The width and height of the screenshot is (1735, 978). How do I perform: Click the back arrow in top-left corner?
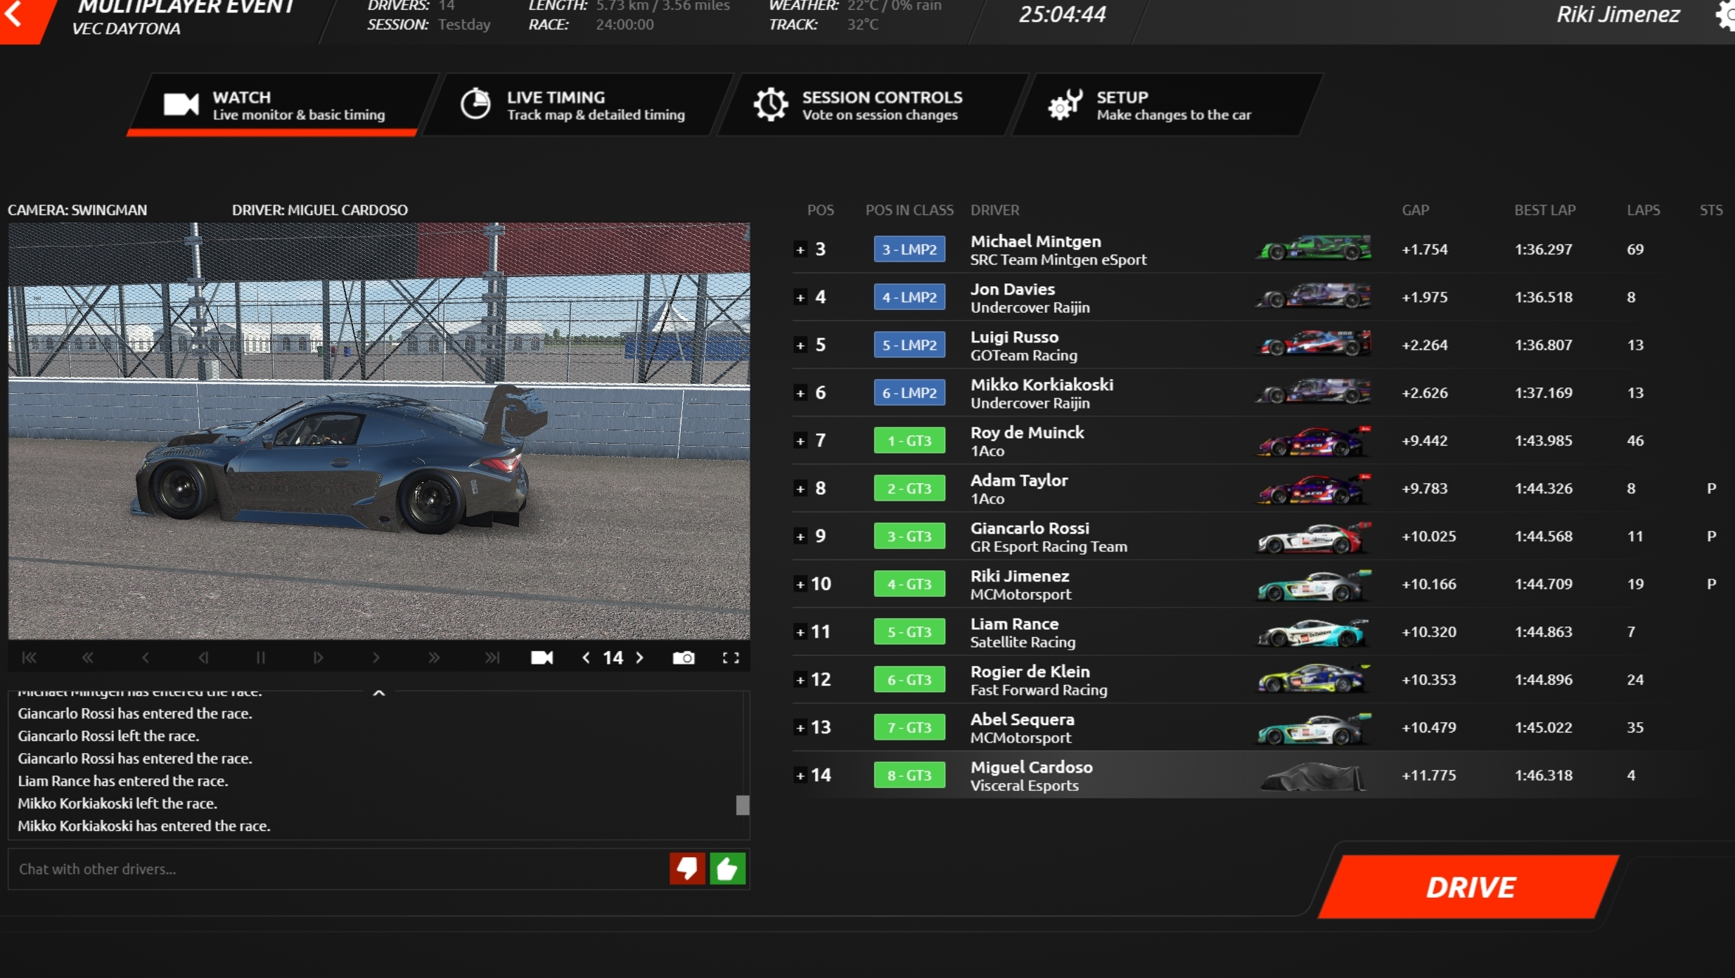[x=14, y=15]
